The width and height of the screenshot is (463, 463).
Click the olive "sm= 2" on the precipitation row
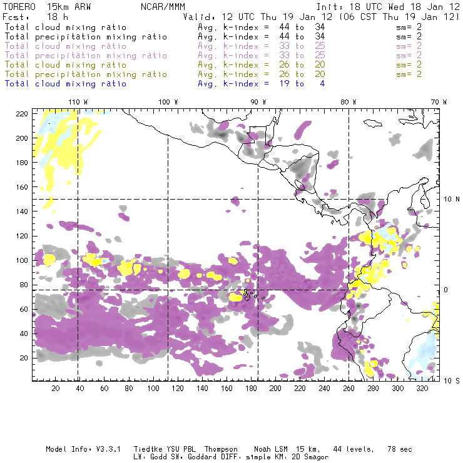pyautogui.click(x=409, y=74)
